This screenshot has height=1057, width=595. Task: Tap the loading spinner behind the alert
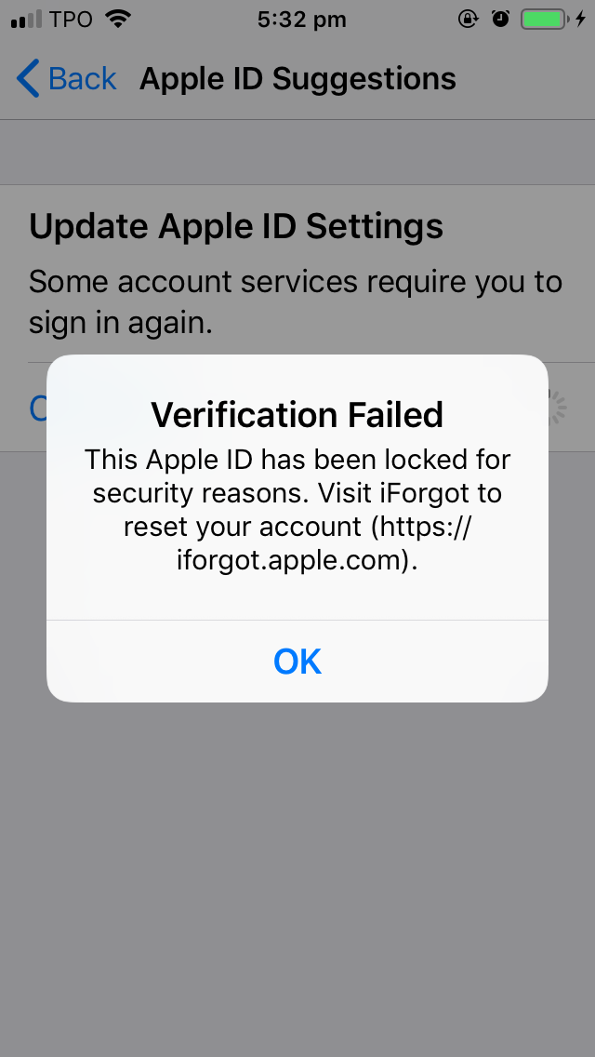pos(557,407)
